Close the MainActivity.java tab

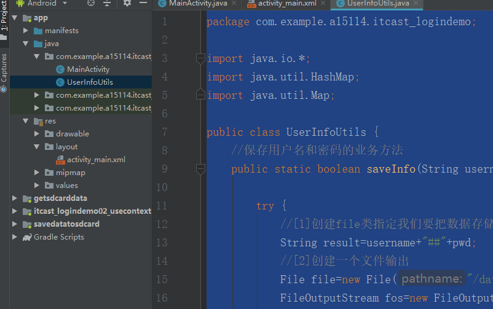[x=234, y=3]
